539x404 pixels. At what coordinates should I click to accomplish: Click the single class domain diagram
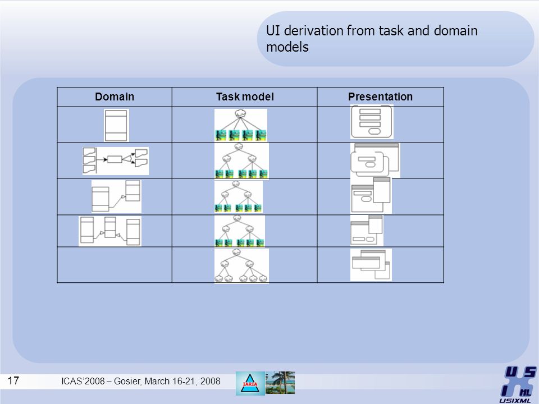coord(116,125)
